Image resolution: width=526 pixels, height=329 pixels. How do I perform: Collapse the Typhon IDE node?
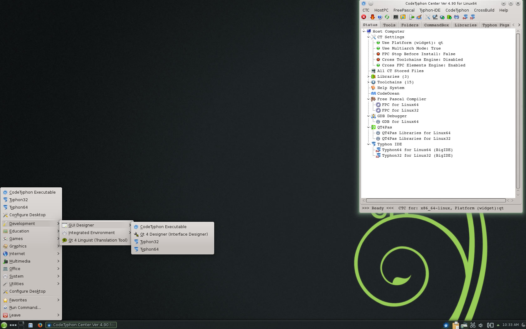pyautogui.click(x=369, y=144)
